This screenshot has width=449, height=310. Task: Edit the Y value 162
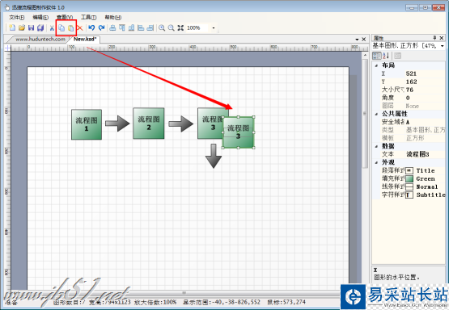pyautogui.click(x=425, y=82)
